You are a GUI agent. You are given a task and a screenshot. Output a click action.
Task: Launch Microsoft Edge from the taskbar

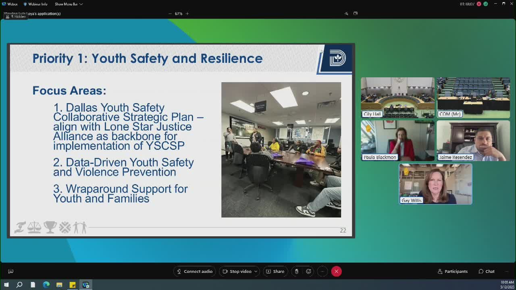point(46,285)
